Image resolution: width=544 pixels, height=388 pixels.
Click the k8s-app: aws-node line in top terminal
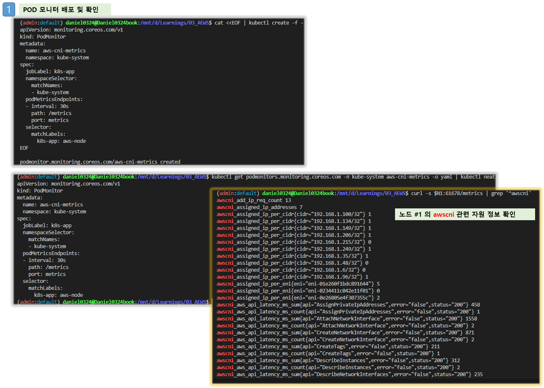click(x=61, y=141)
